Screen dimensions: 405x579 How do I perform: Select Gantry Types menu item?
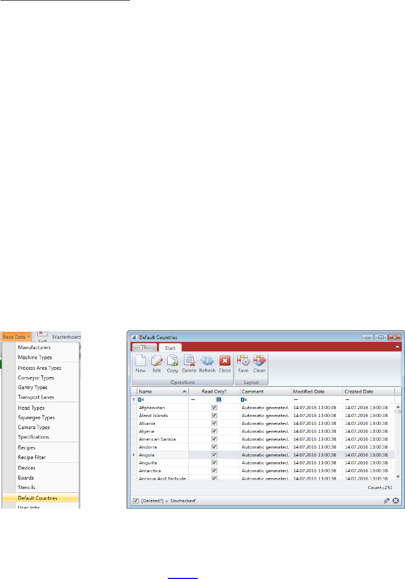(33, 388)
